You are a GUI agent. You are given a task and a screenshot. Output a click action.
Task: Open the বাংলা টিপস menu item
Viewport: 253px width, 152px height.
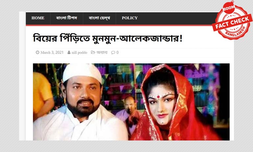click(x=67, y=18)
